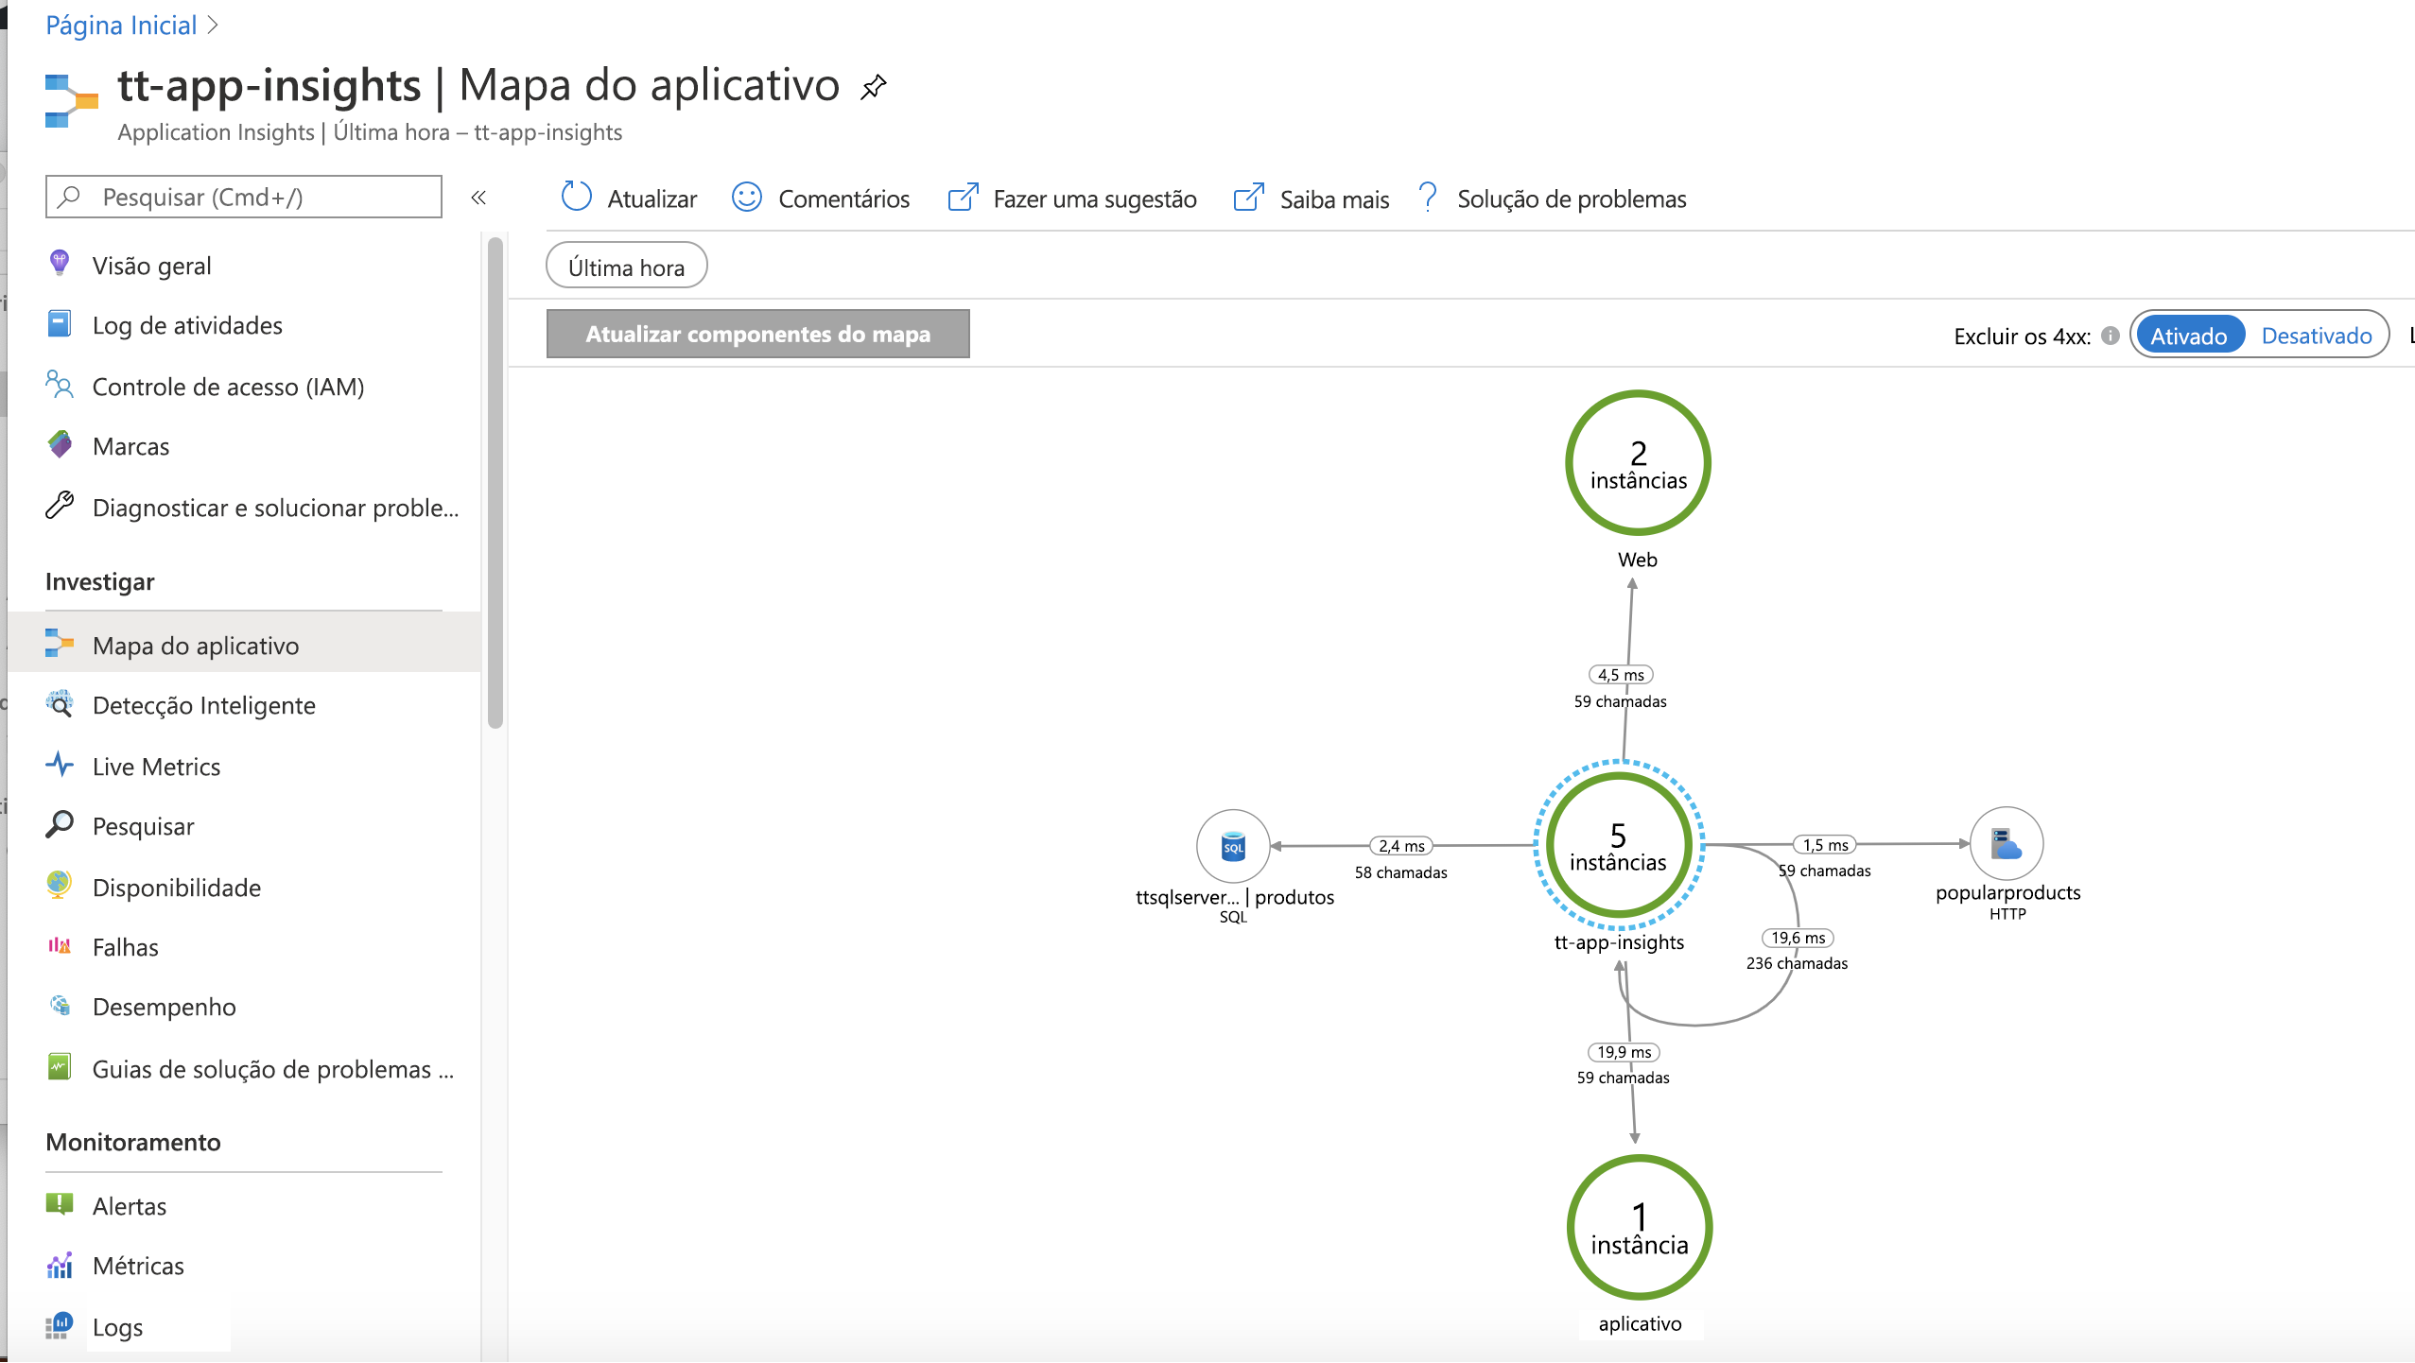This screenshot has width=2415, height=1363.
Task: Click the 19,9 ms latency label
Action: click(x=1624, y=1052)
